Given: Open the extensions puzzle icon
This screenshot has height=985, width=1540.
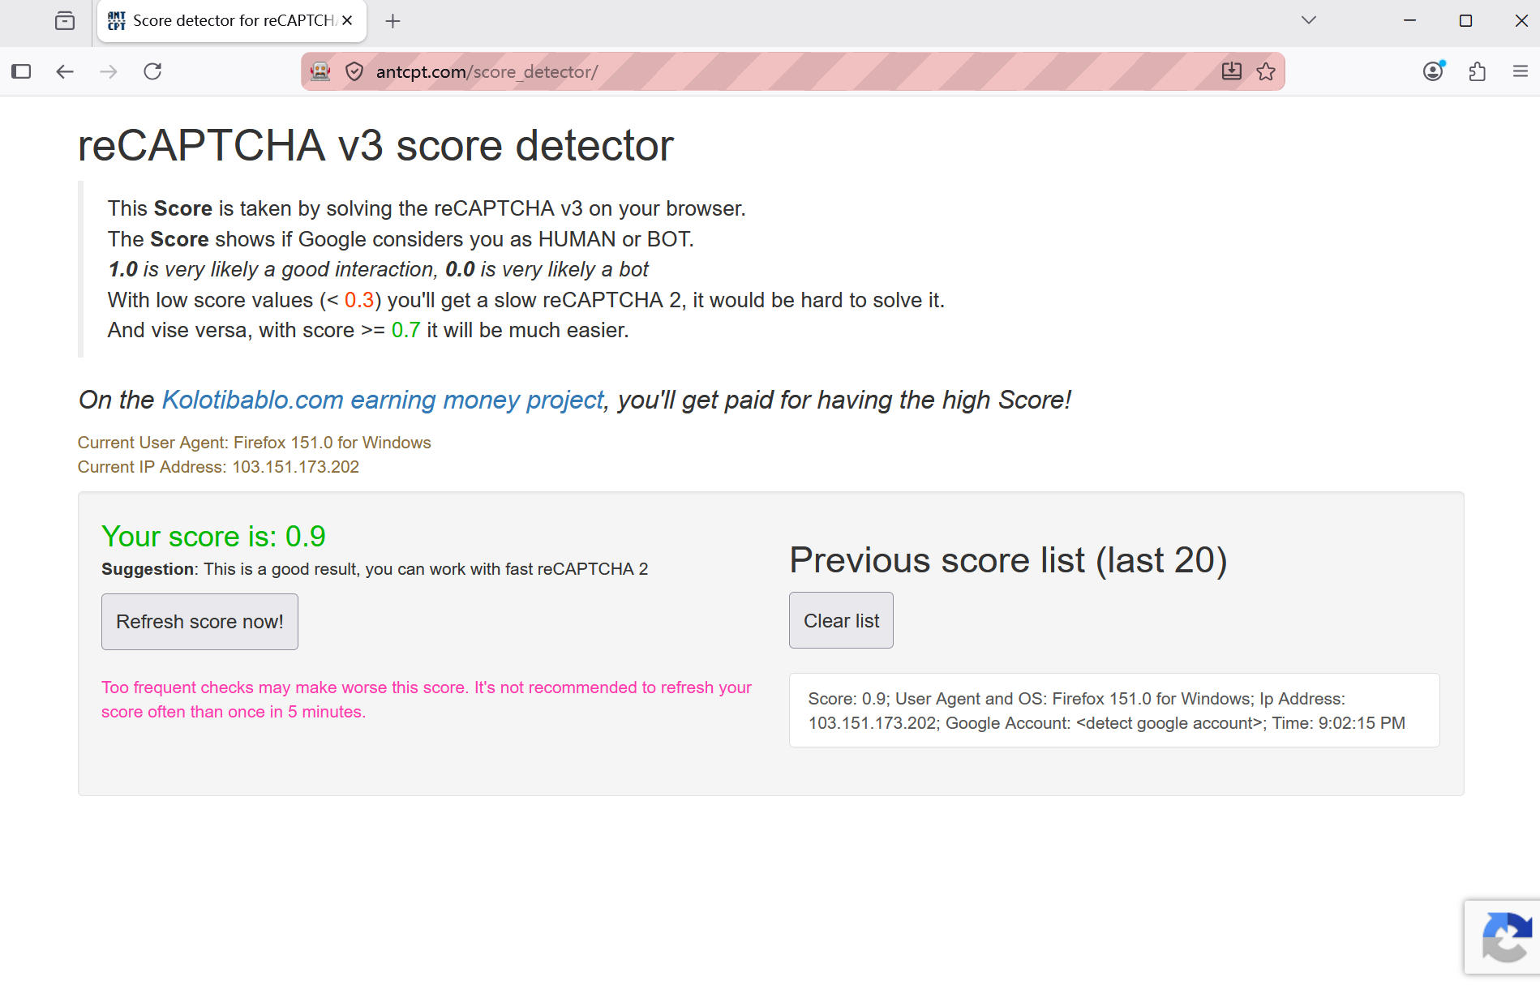Looking at the screenshot, I should [1478, 71].
